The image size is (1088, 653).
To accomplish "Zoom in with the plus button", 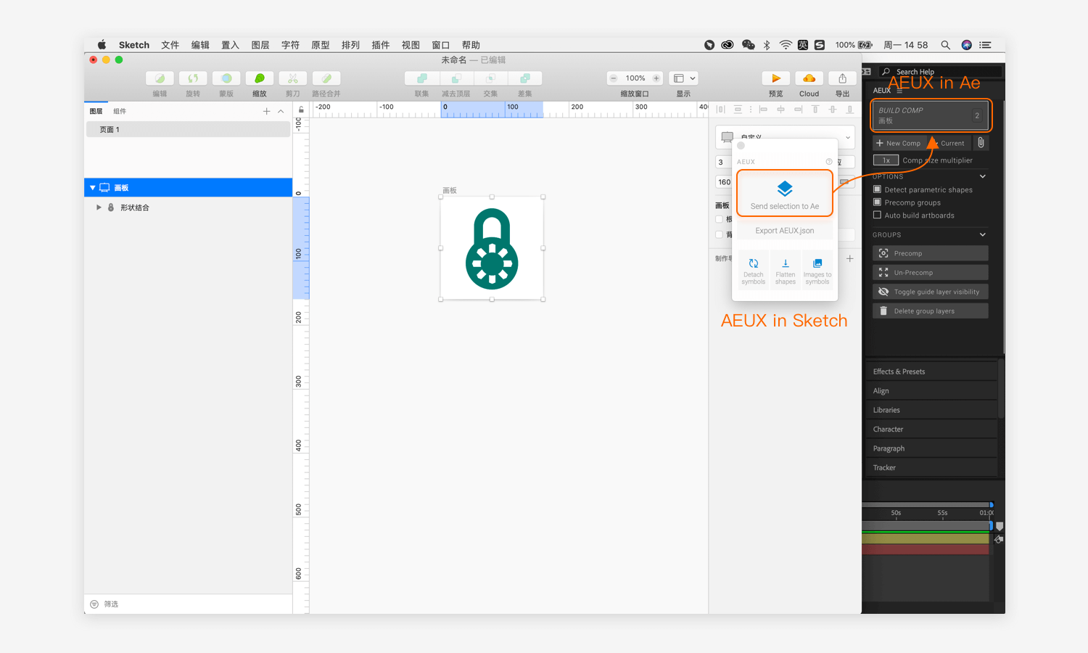I will 656,78.
